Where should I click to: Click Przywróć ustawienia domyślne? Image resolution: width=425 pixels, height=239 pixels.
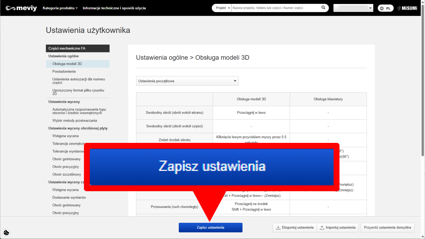(387, 228)
